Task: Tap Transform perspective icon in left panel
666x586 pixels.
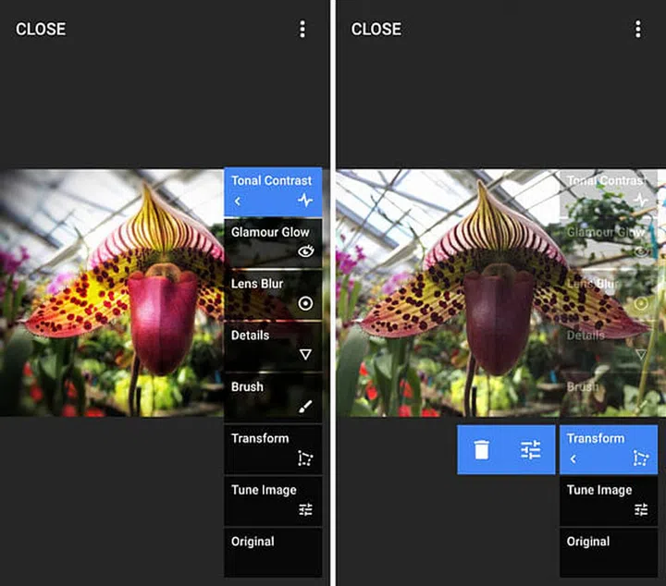Action: [x=305, y=458]
